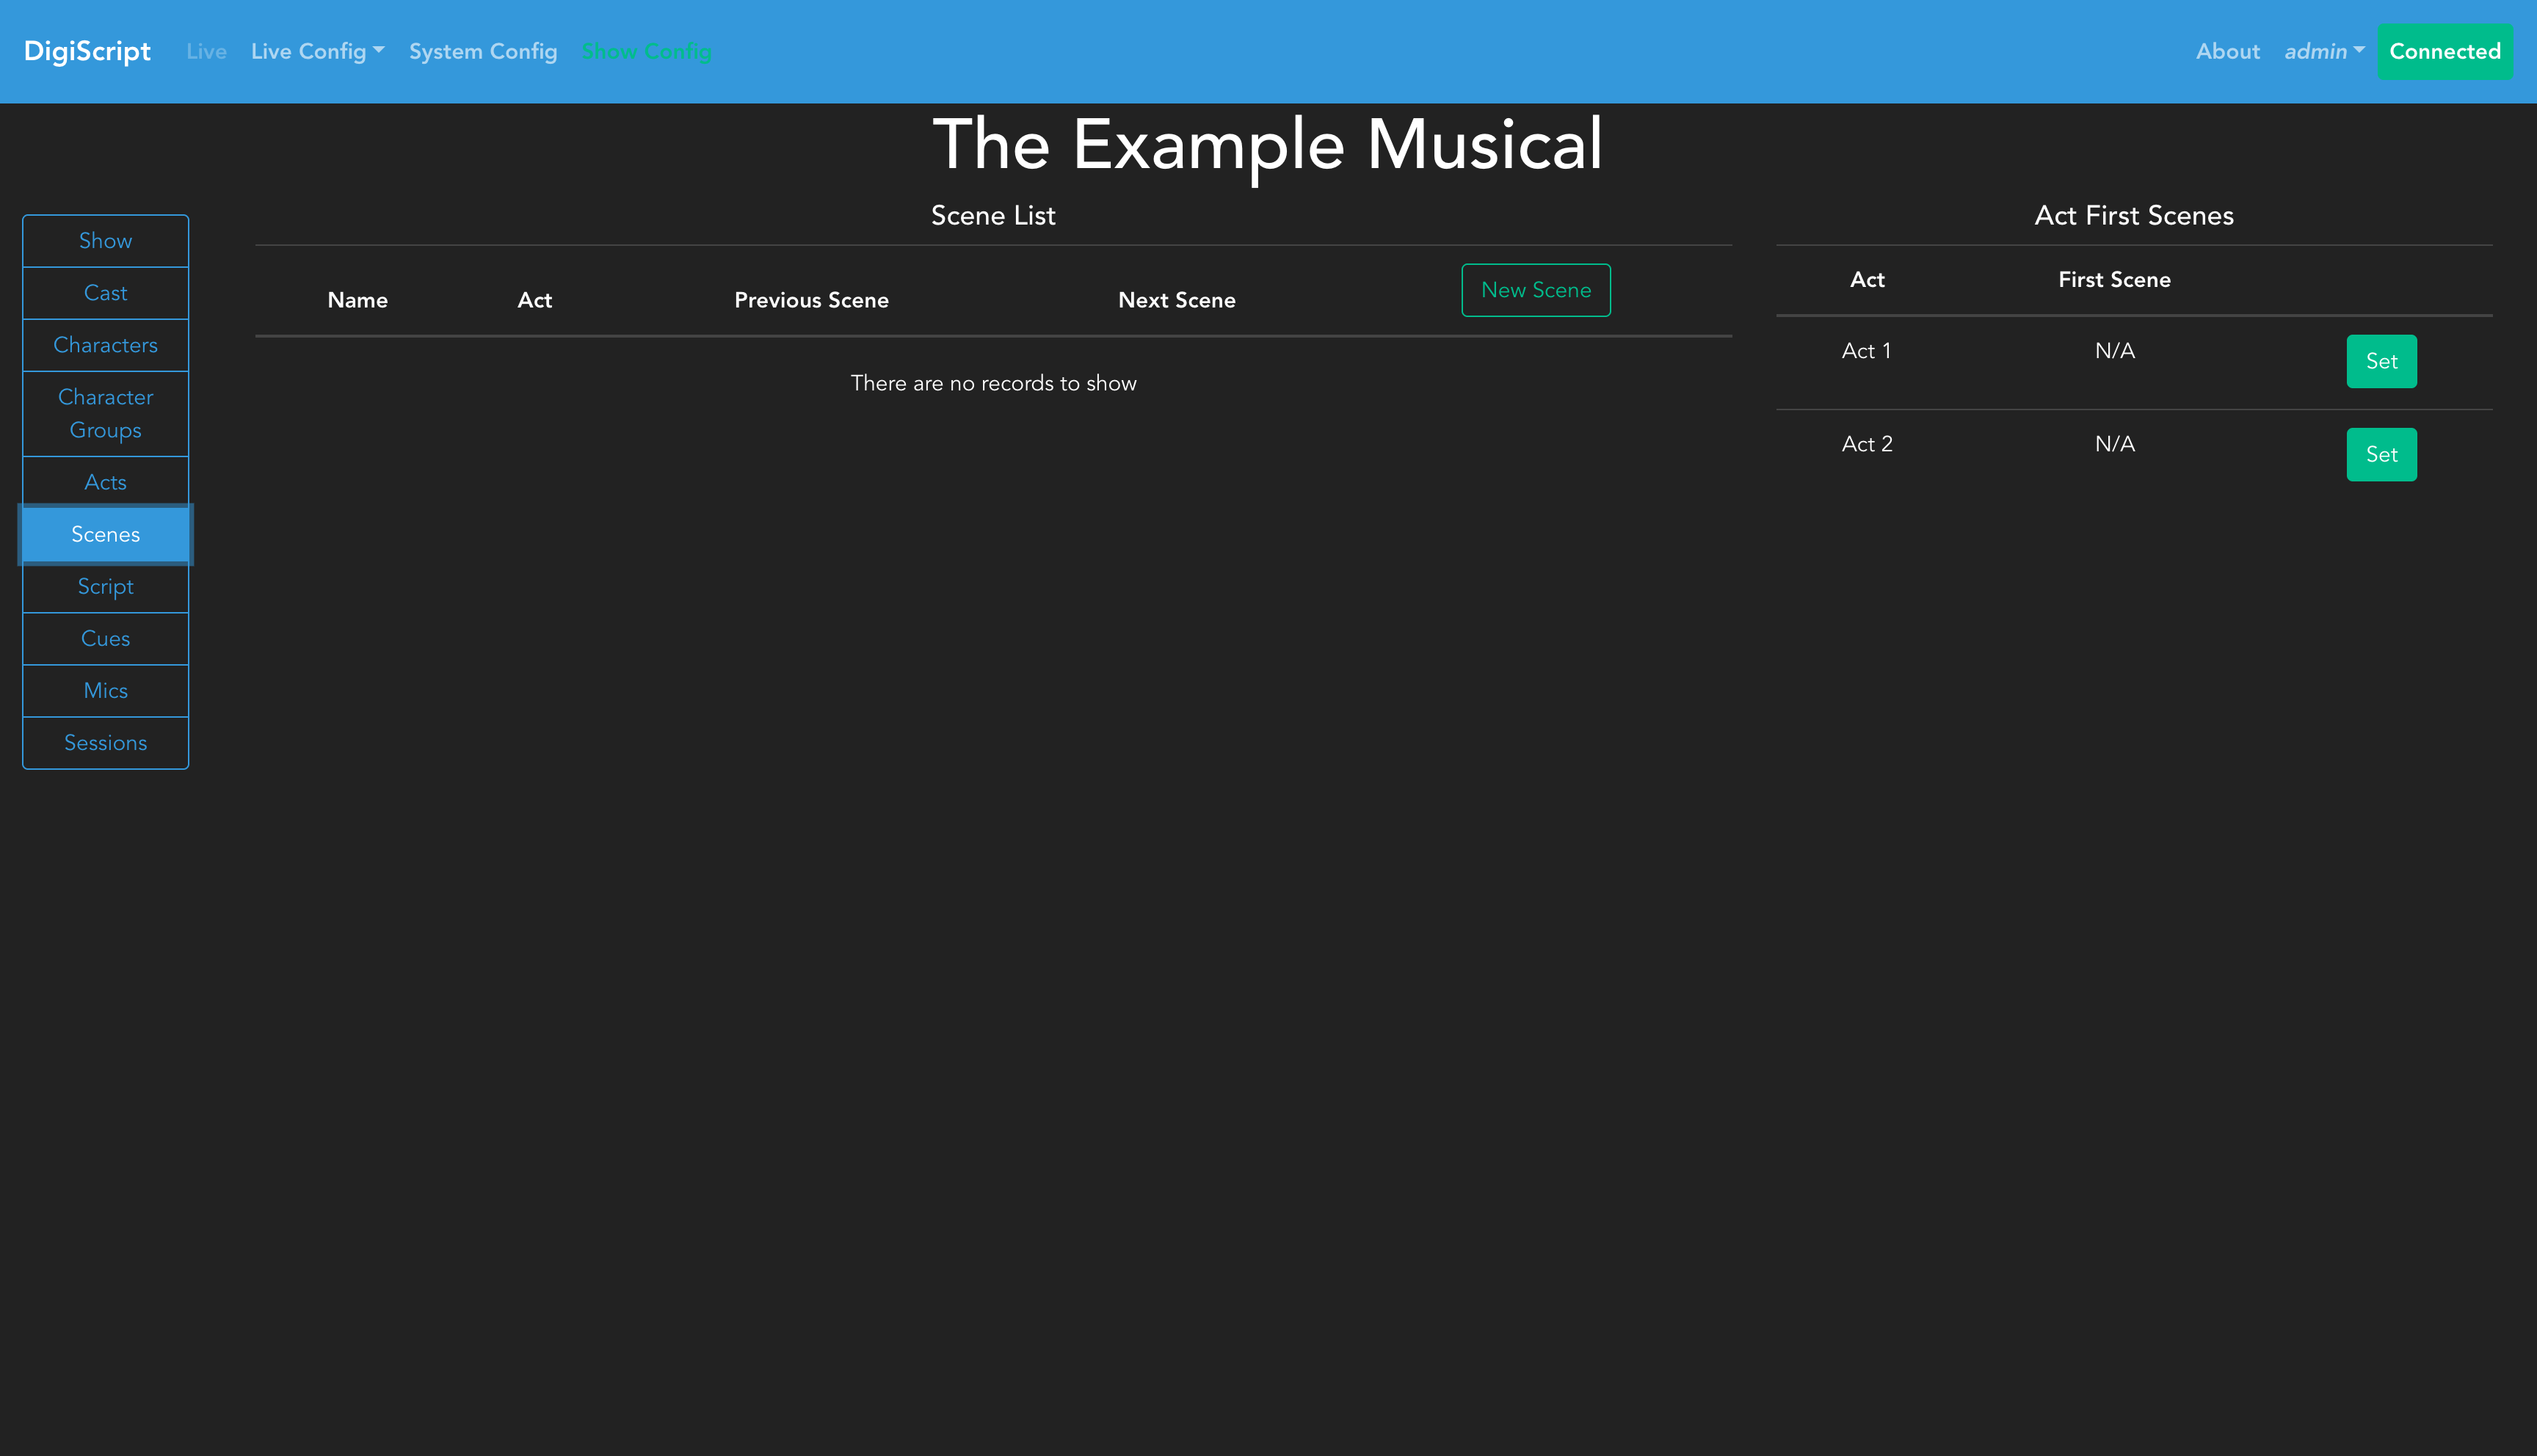2537x1456 pixels.
Task: Navigate to the Cues section
Action: pyautogui.click(x=105, y=638)
